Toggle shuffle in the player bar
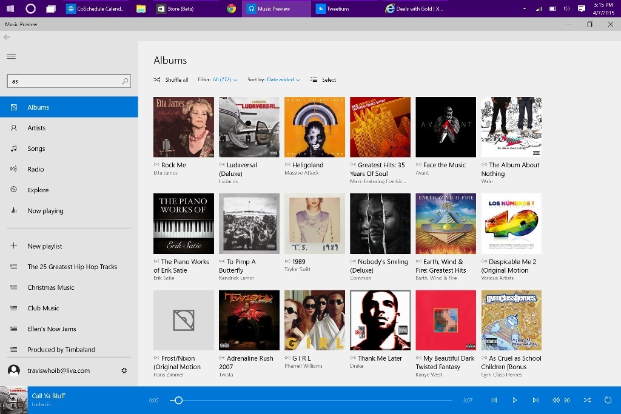This screenshot has width=621, height=414. (x=587, y=400)
